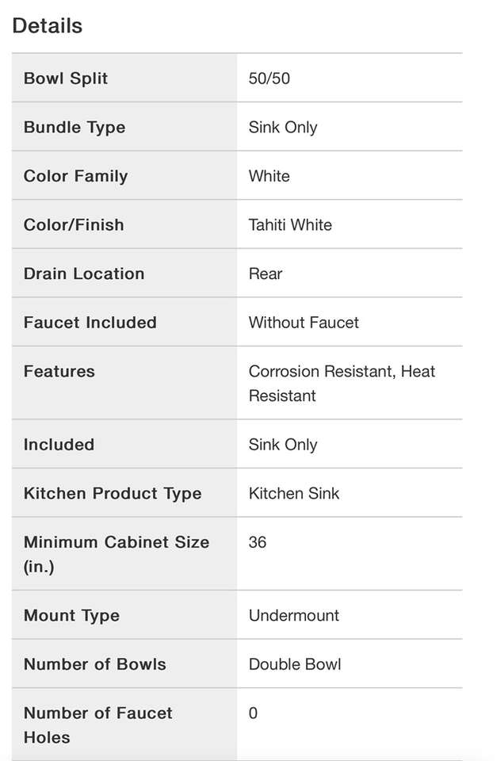Screen dimensions: 497x761
Task: Select the Mount Type label
Action: 71,615
